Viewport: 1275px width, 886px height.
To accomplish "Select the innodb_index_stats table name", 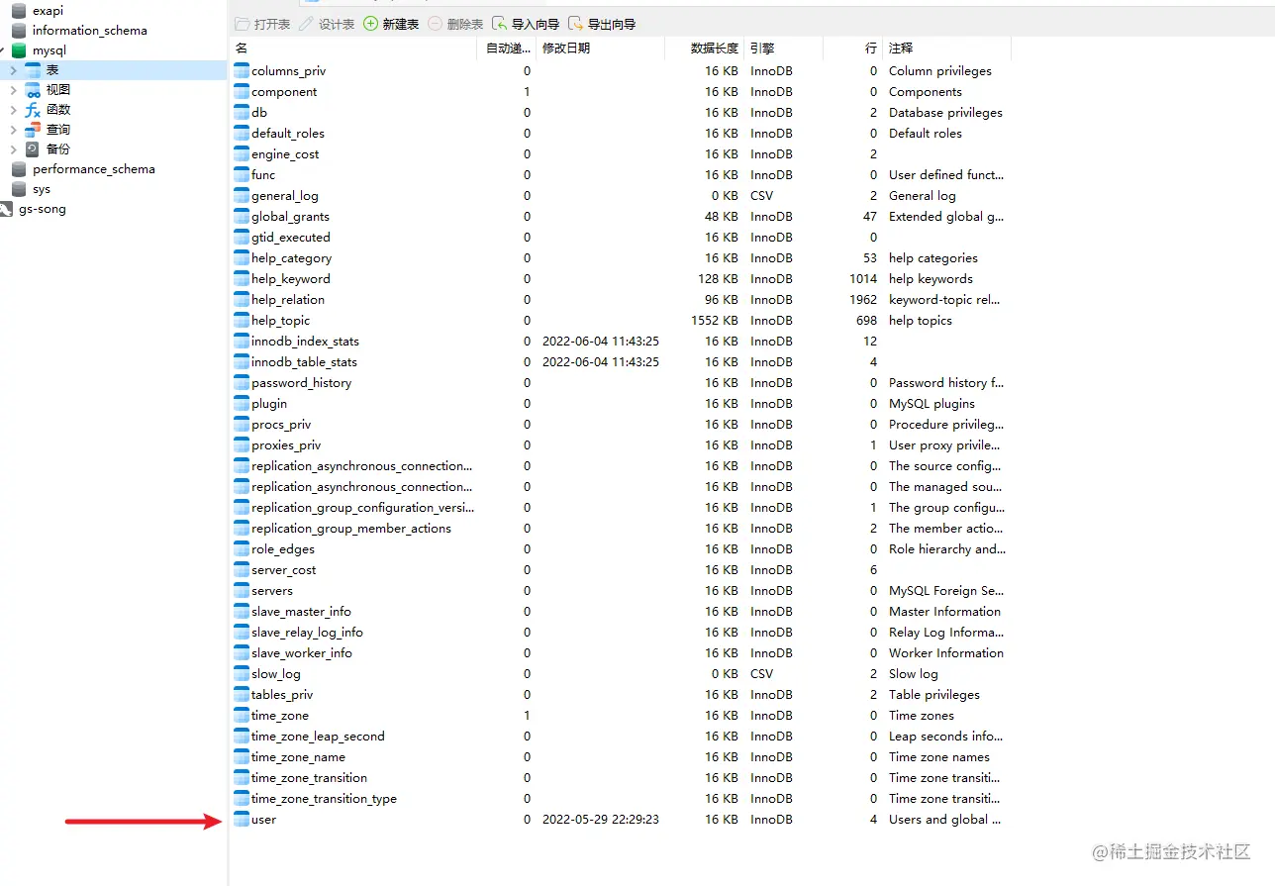I will click(305, 341).
